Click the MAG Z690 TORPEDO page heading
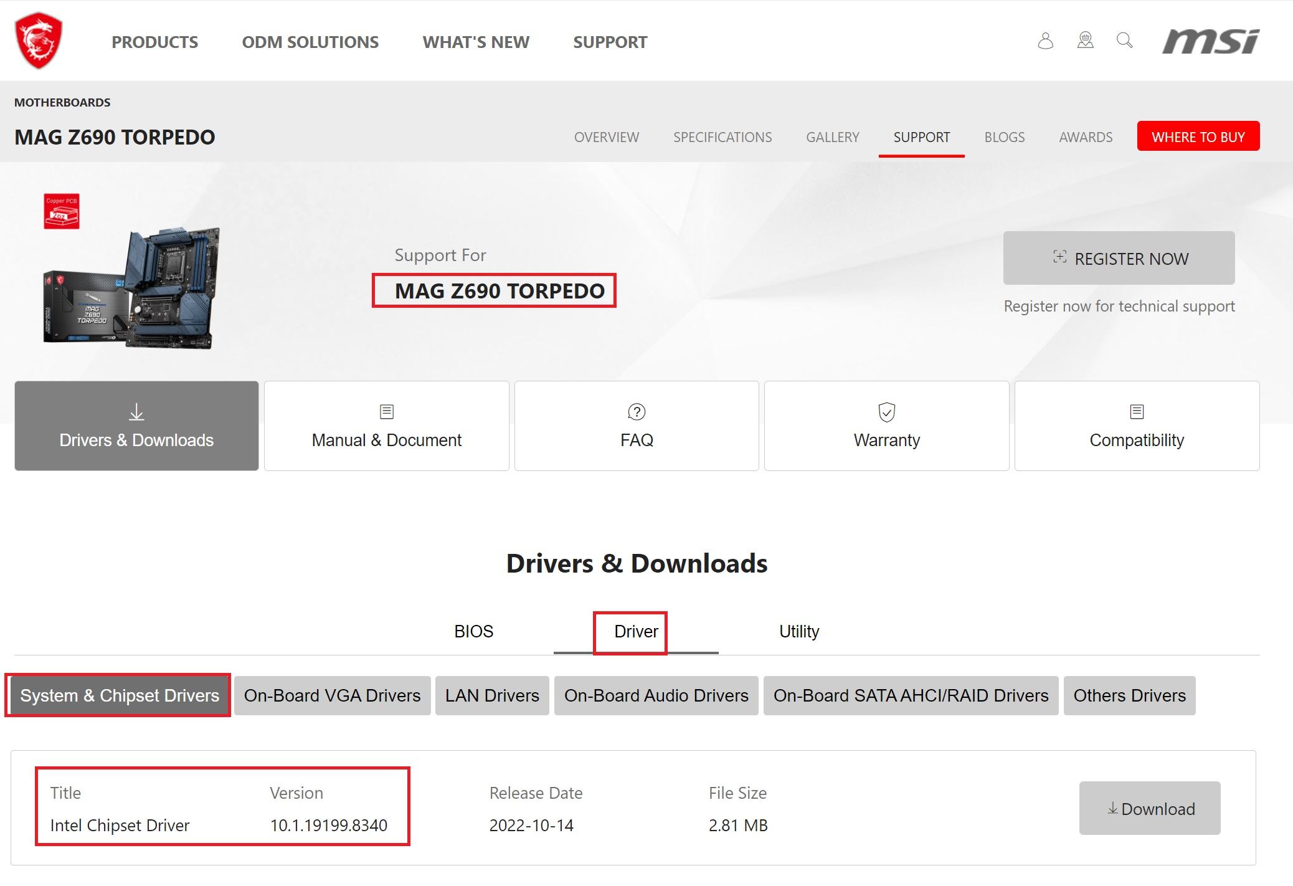This screenshot has width=1293, height=886. pyautogui.click(x=115, y=137)
